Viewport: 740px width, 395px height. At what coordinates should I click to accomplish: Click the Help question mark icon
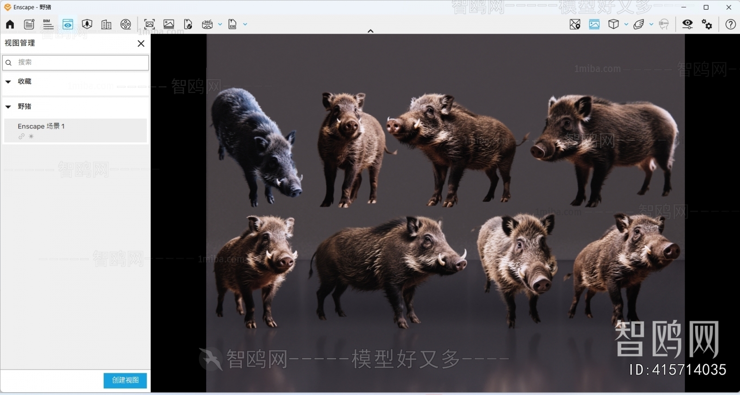pyautogui.click(x=731, y=24)
